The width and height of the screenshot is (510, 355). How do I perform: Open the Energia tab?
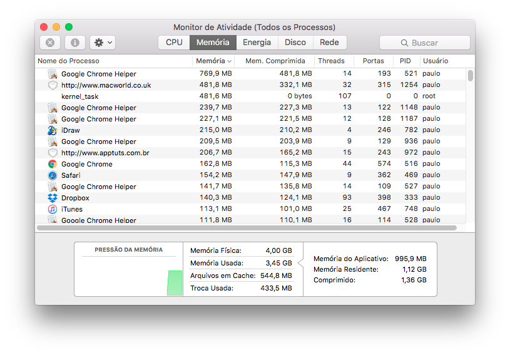click(257, 43)
